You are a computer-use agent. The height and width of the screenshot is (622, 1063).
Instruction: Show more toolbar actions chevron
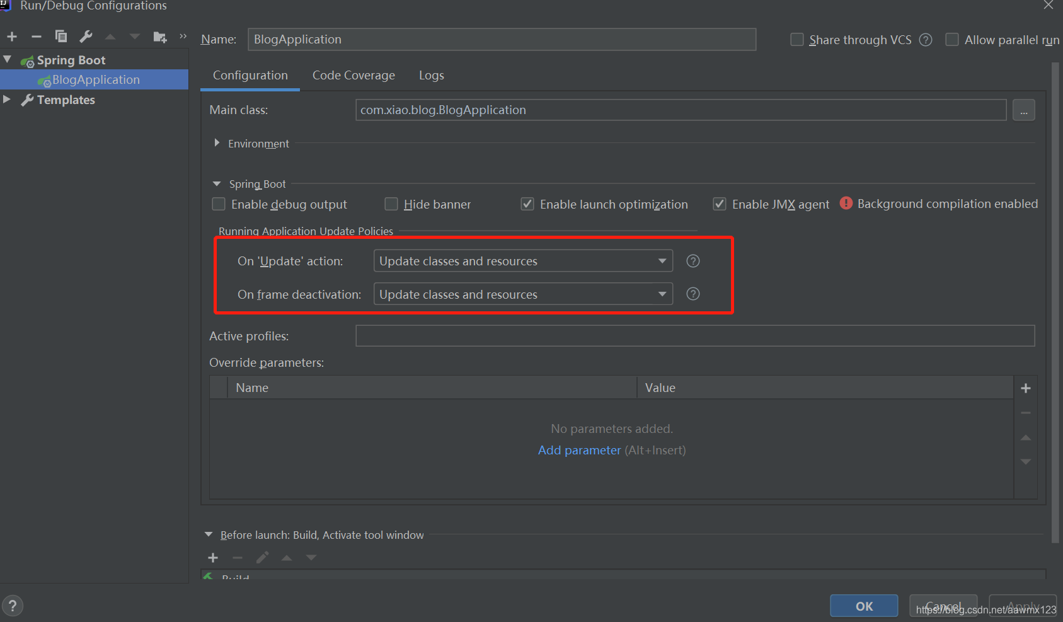tap(183, 37)
